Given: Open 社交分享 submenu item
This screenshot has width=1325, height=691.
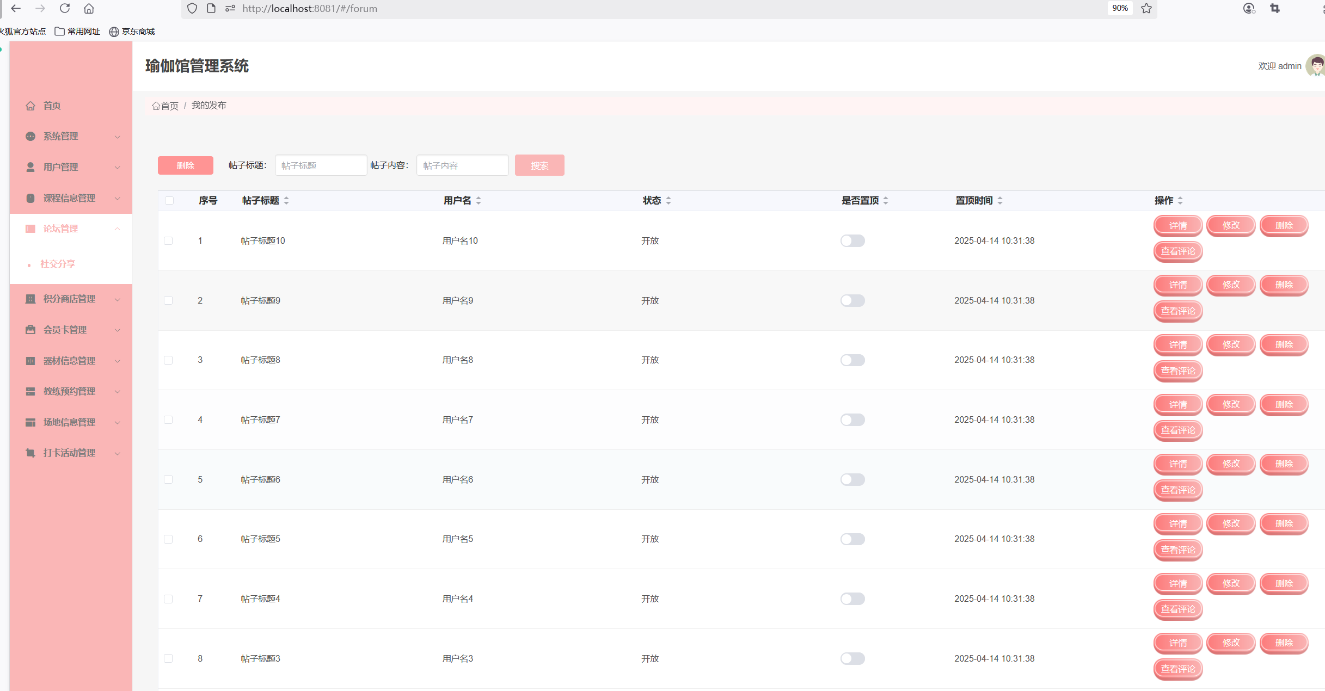Looking at the screenshot, I should click(x=58, y=264).
